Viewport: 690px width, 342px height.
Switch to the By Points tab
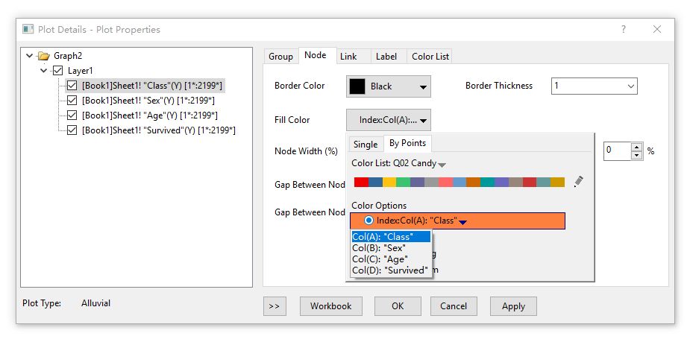pos(408,143)
